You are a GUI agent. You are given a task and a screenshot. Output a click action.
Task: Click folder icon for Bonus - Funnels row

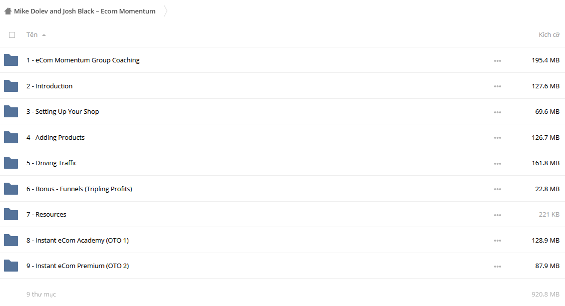coord(11,189)
